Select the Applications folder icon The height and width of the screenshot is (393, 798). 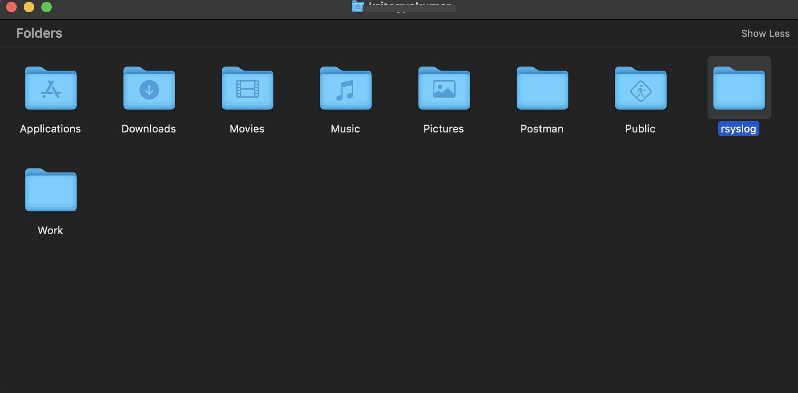click(51, 89)
